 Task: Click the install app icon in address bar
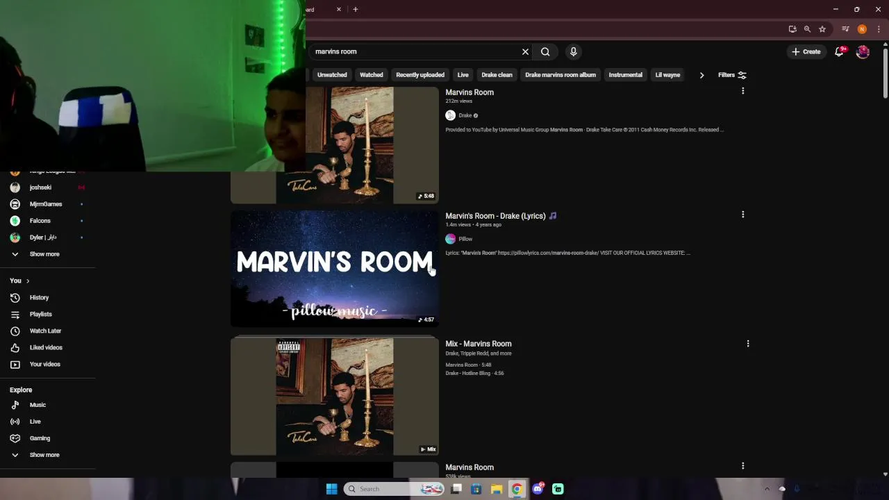(x=792, y=29)
